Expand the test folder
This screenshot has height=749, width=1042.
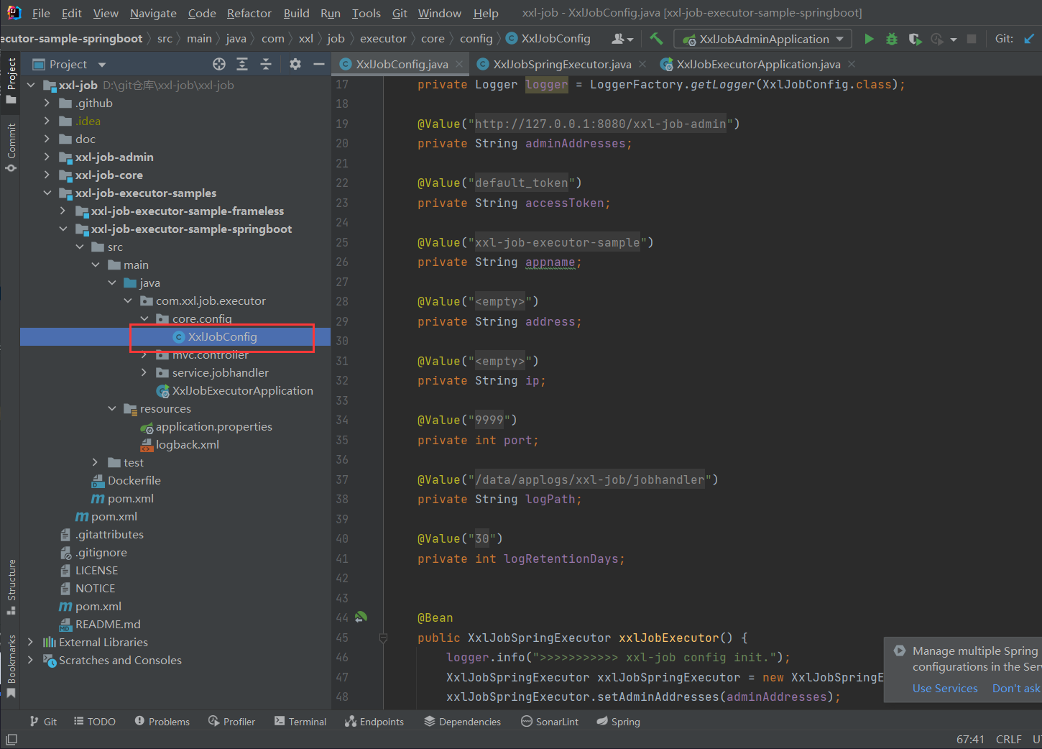click(x=95, y=462)
